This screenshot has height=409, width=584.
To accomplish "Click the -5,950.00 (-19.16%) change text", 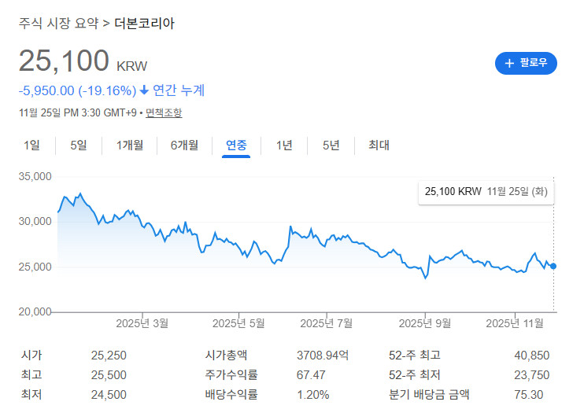I will coord(77,90).
